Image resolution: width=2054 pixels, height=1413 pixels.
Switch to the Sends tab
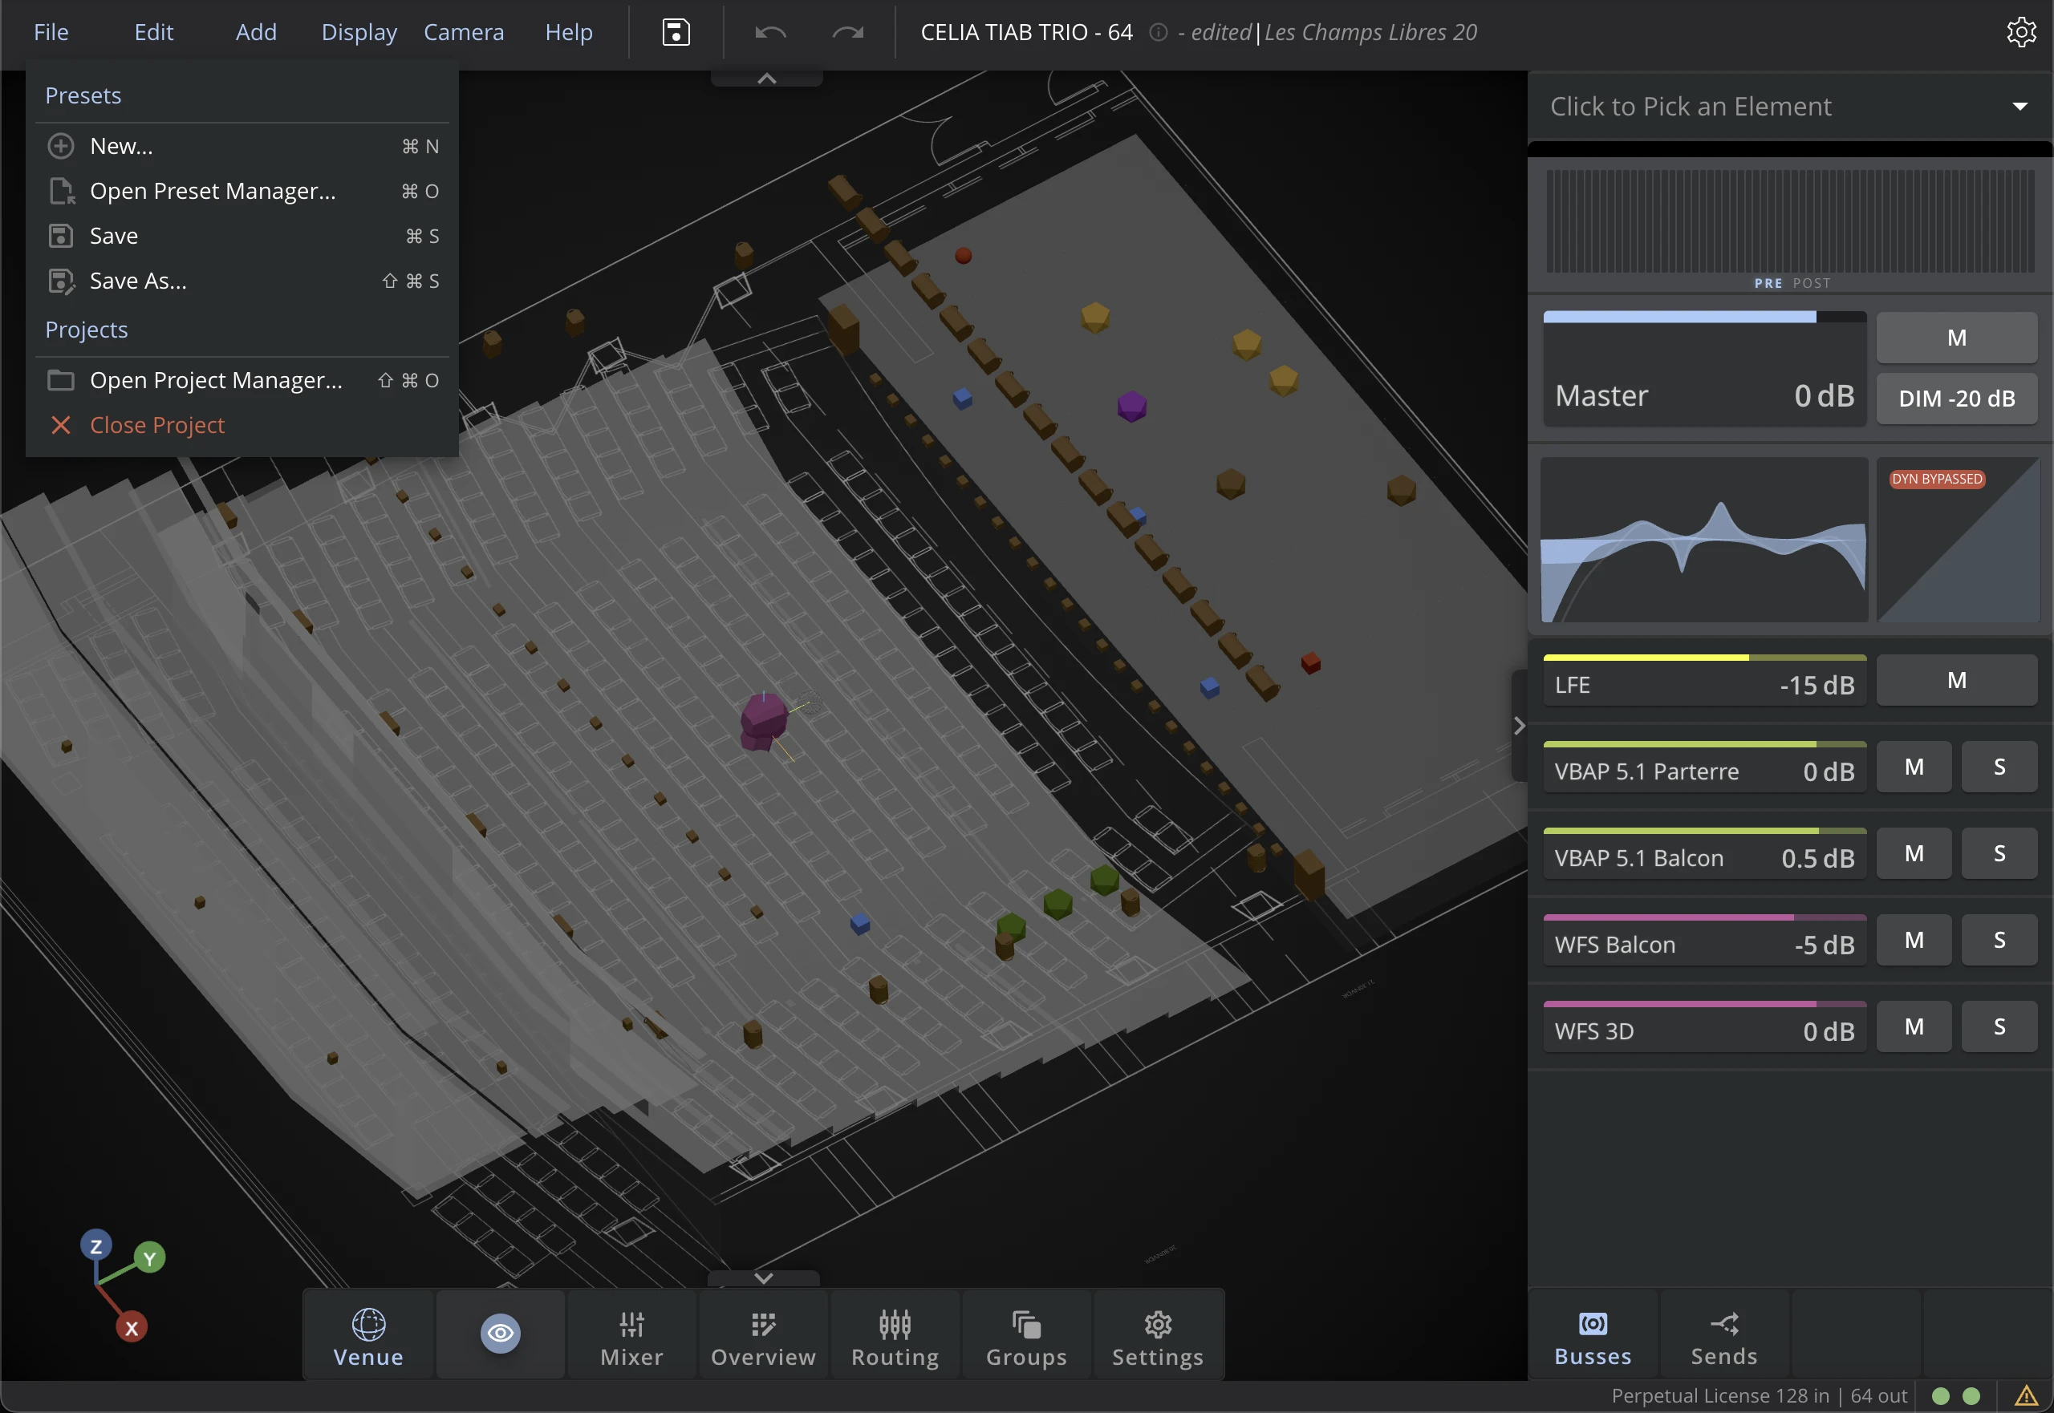(1723, 1337)
